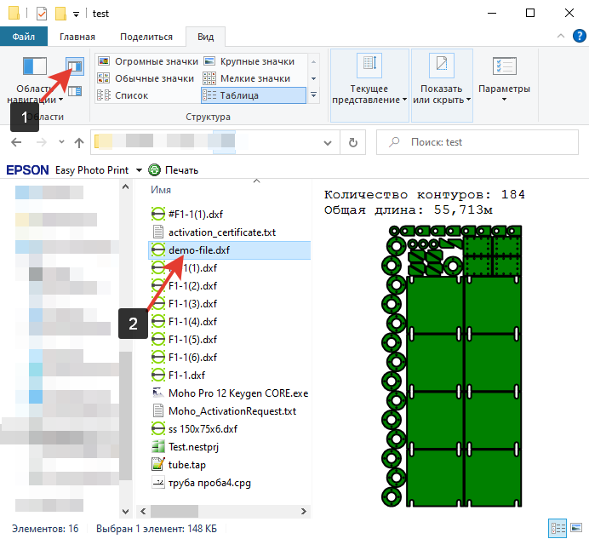The width and height of the screenshot is (589, 539).
Task: Switch to the Главная tab
Action: (77, 37)
